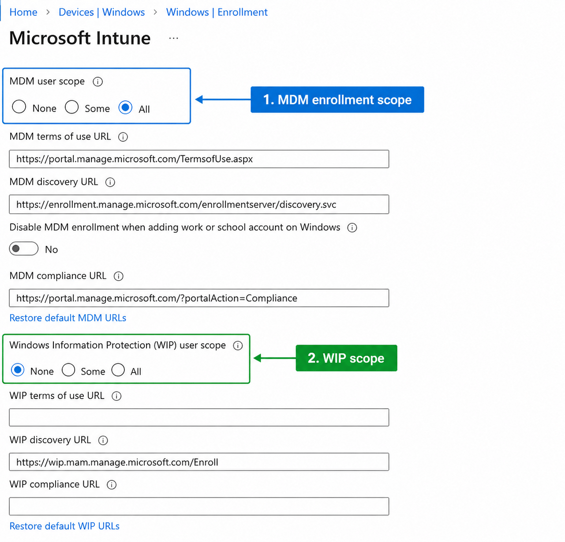Screen dimensions: 565x542
Task: Click the info icon beside WIP terms of use URL
Action: [116, 396]
